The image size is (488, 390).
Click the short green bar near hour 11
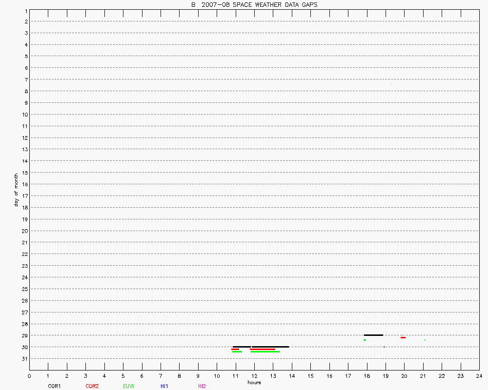(x=237, y=351)
